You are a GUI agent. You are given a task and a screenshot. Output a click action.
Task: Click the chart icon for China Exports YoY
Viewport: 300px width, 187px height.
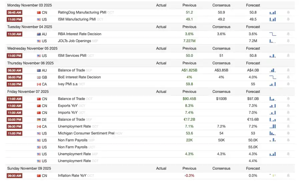pyautogui.click(x=273, y=106)
